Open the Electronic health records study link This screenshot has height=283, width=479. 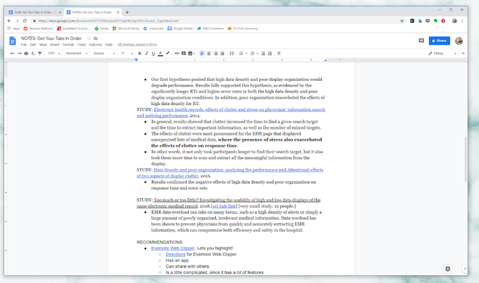coord(231,113)
